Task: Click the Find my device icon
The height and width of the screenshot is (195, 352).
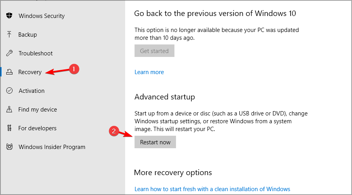Action: [9, 110]
